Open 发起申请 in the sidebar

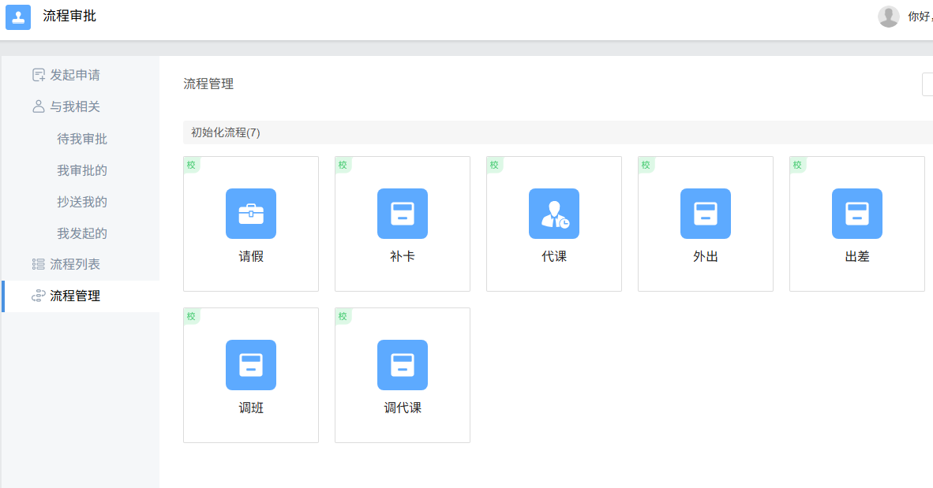pyautogui.click(x=75, y=75)
